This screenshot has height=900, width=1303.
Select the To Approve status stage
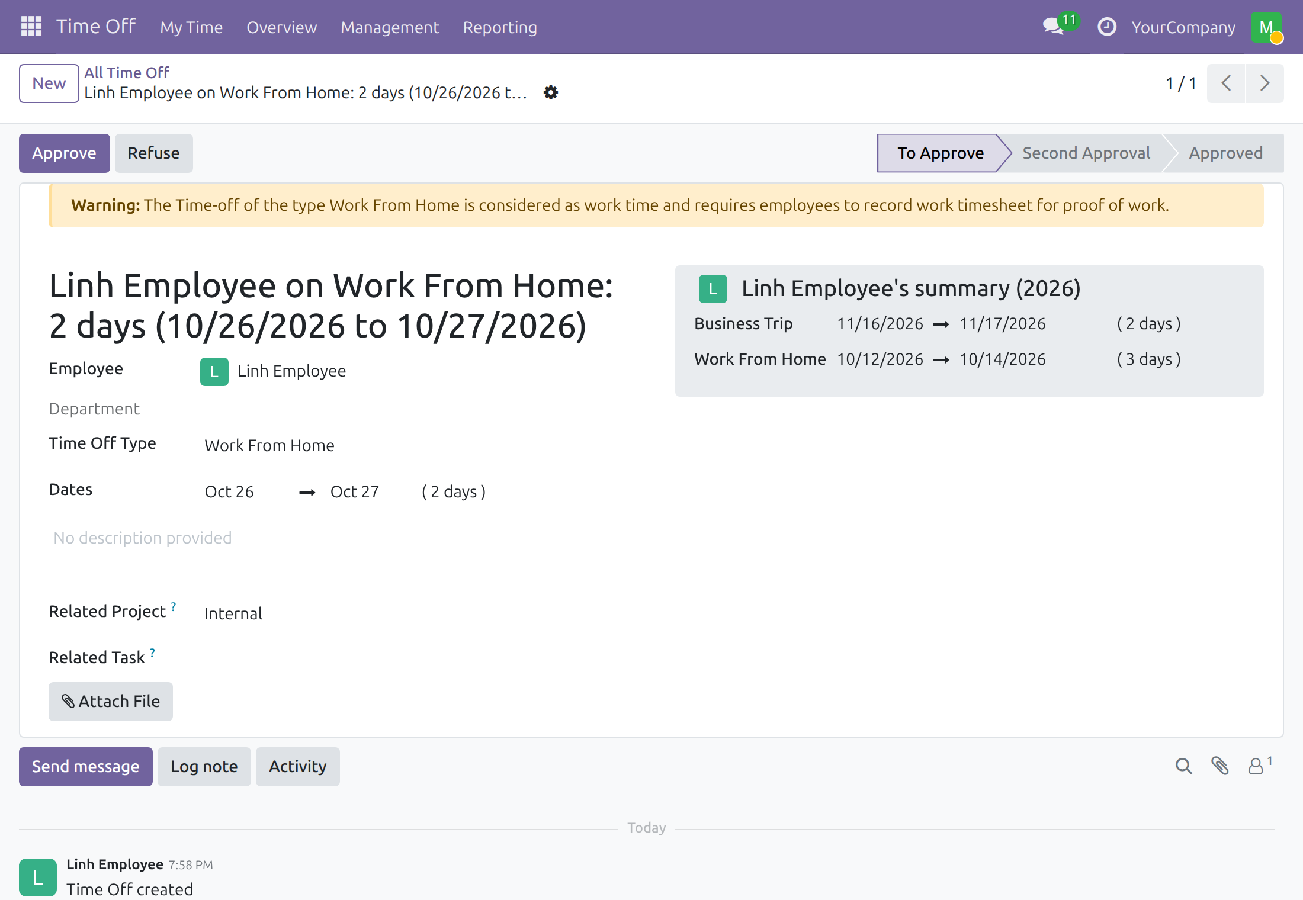[941, 153]
